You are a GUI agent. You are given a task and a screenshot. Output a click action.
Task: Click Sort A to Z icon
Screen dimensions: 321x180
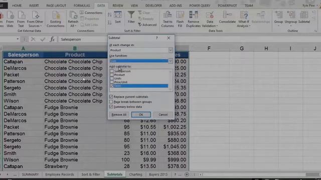tap(109, 14)
